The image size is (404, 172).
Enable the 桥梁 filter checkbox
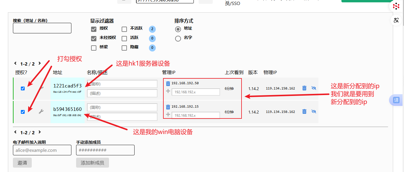[94, 48]
